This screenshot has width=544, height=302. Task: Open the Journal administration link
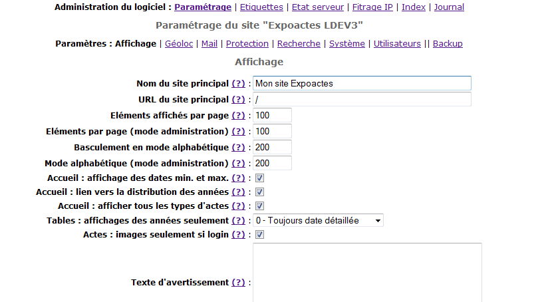(x=449, y=7)
